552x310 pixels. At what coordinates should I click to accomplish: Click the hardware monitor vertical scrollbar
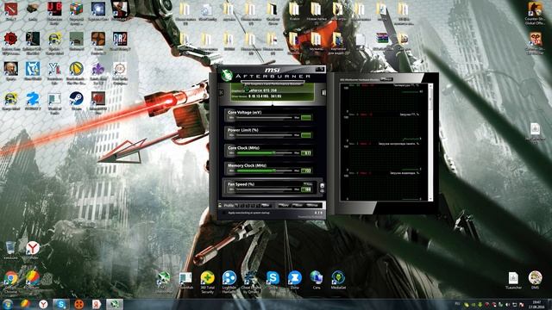point(430,142)
